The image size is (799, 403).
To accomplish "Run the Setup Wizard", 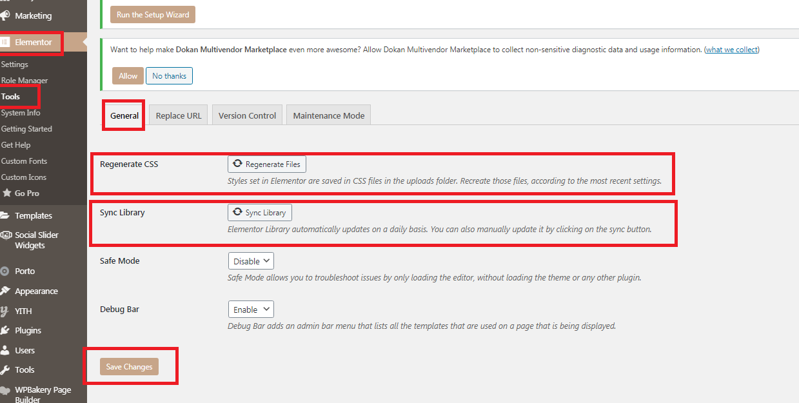I will click(x=152, y=15).
